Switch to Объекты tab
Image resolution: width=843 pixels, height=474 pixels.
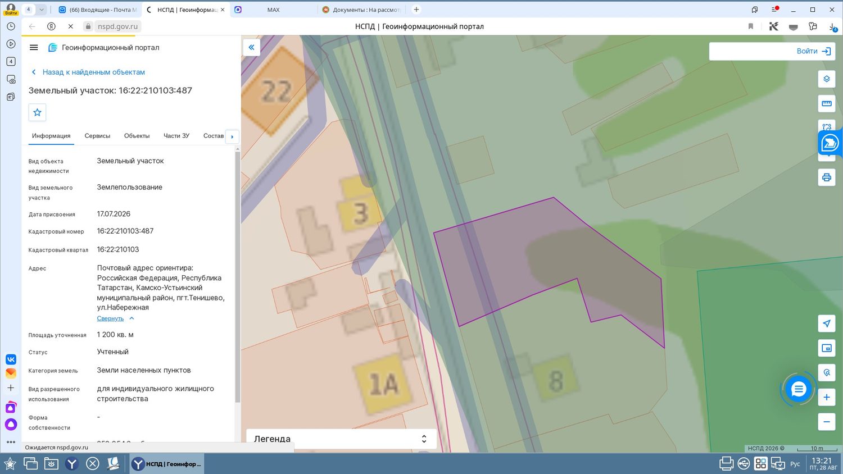137,136
